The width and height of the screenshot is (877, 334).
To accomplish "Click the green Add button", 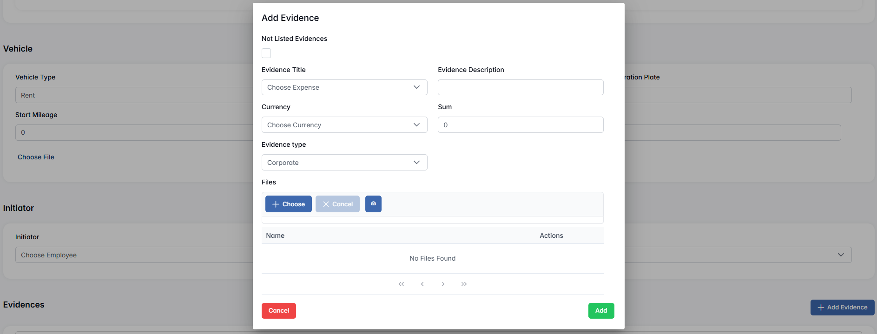I will pos(601,311).
